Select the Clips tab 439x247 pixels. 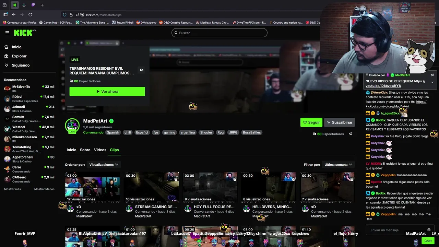point(114,150)
